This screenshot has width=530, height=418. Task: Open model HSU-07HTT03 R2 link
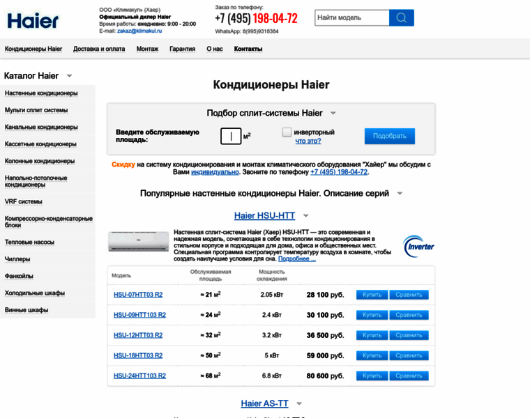click(x=138, y=295)
